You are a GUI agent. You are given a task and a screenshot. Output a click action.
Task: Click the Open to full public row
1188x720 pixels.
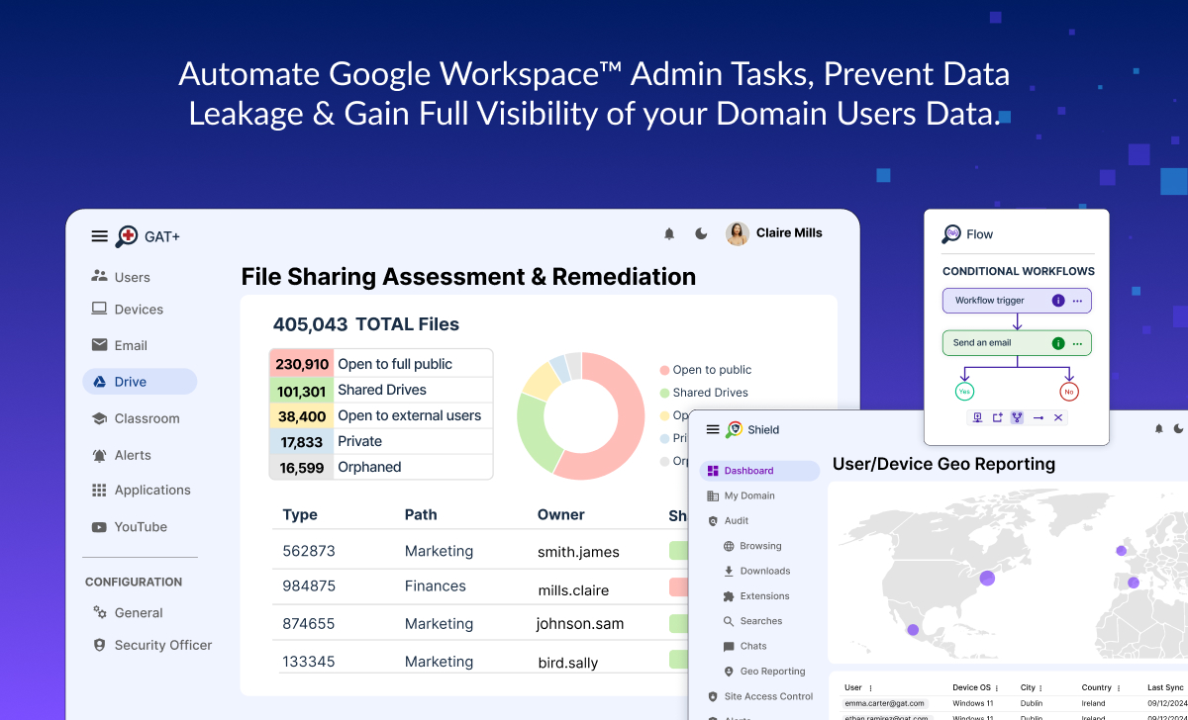(x=380, y=364)
